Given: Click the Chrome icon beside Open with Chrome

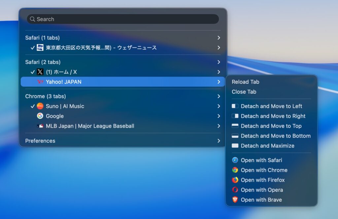Looking at the screenshot, I should [x=235, y=170].
